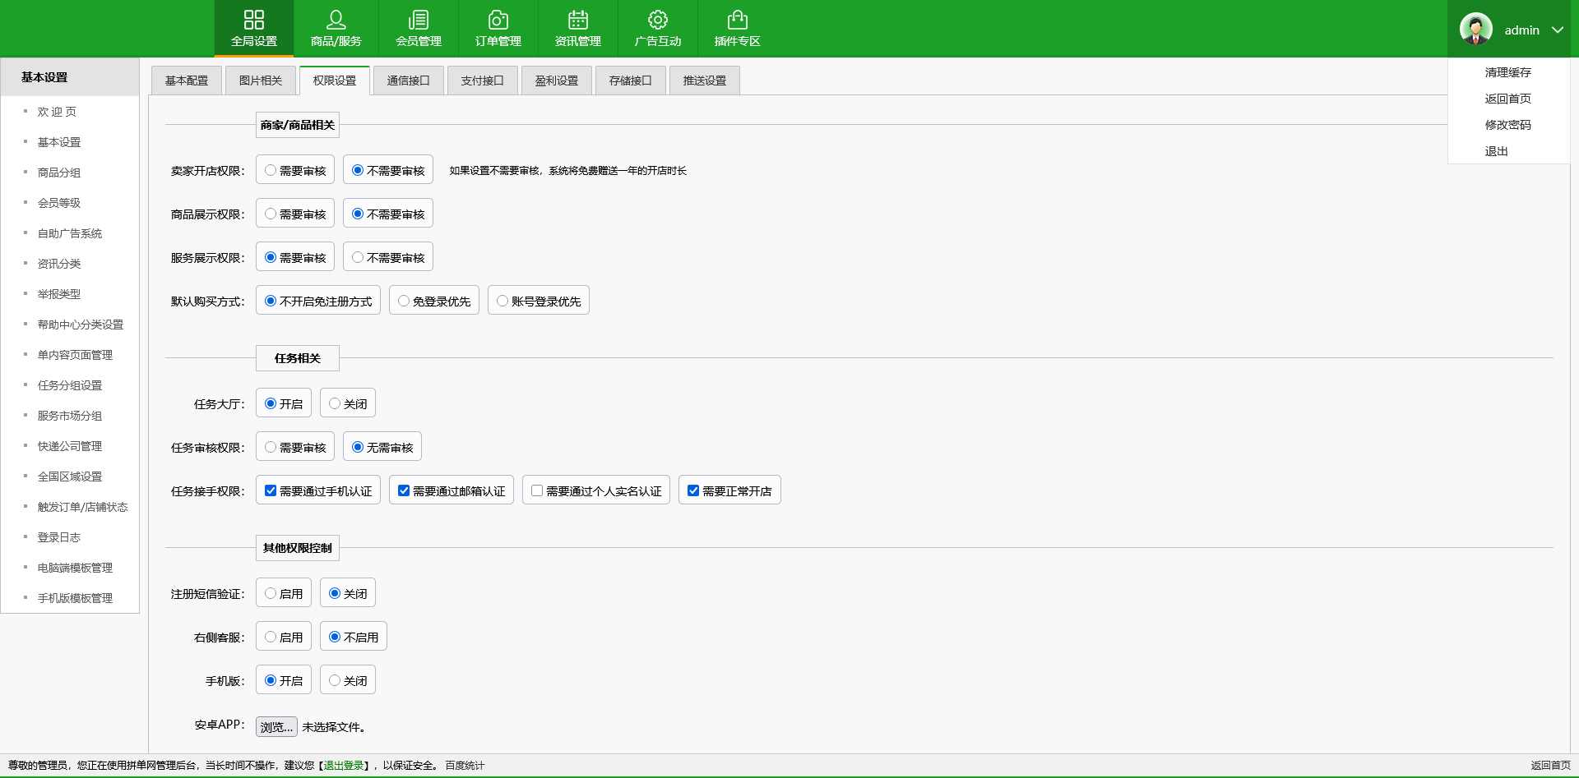The width and height of the screenshot is (1579, 778).
Task: Switch to the 推送设置 tab
Action: (705, 81)
